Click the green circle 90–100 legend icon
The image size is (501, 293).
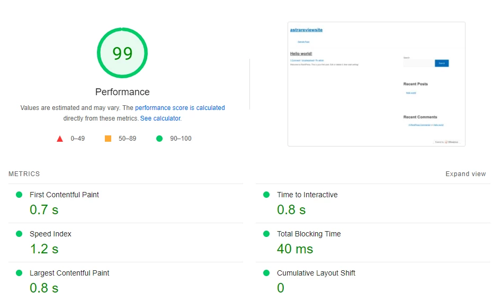159,139
